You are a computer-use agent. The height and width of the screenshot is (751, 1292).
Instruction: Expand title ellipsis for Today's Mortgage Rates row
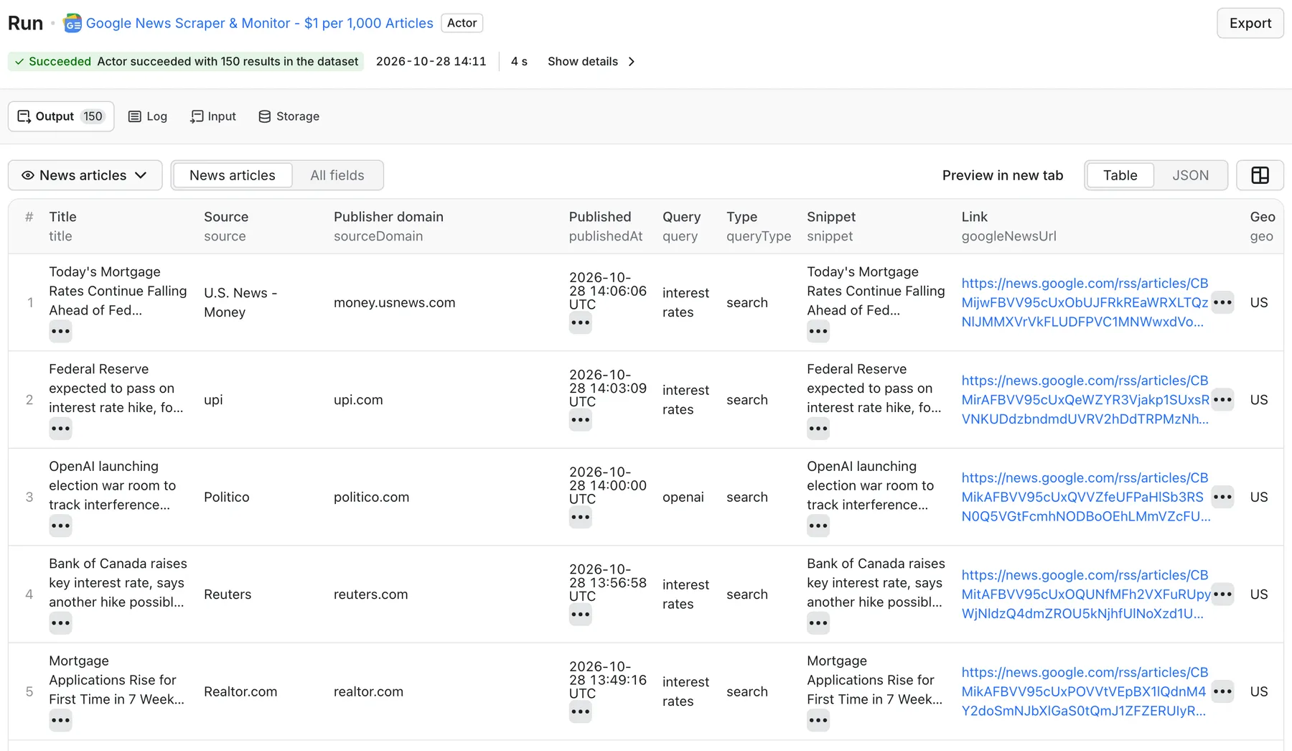pos(60,331)
